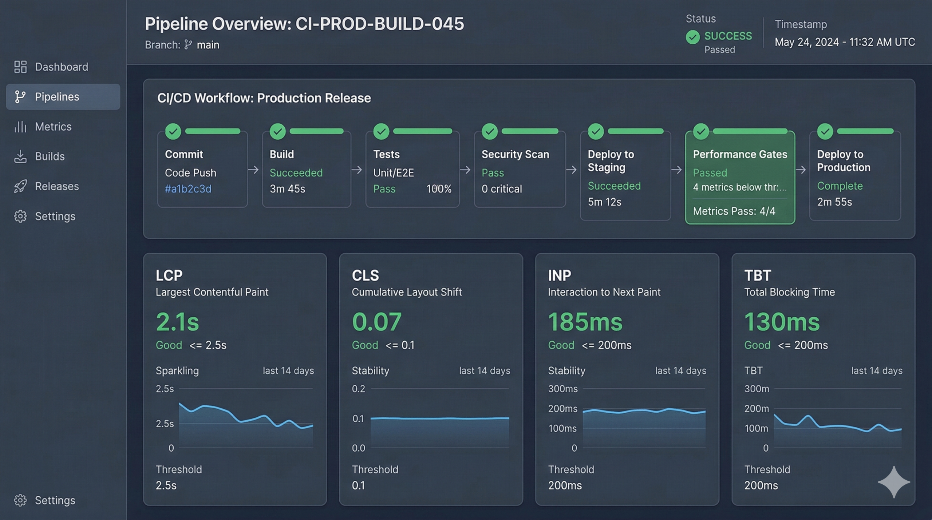Click the Builds download icon

click(20, 156)
